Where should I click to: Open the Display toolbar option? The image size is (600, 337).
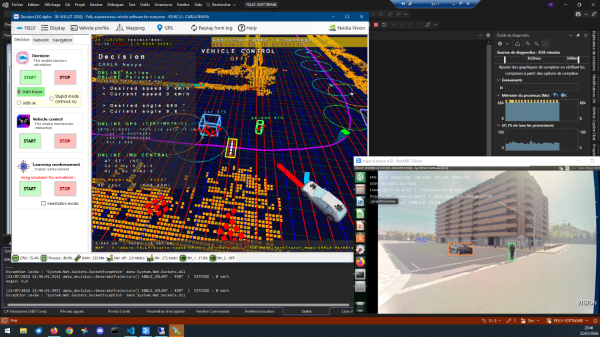tap(53, 28)
